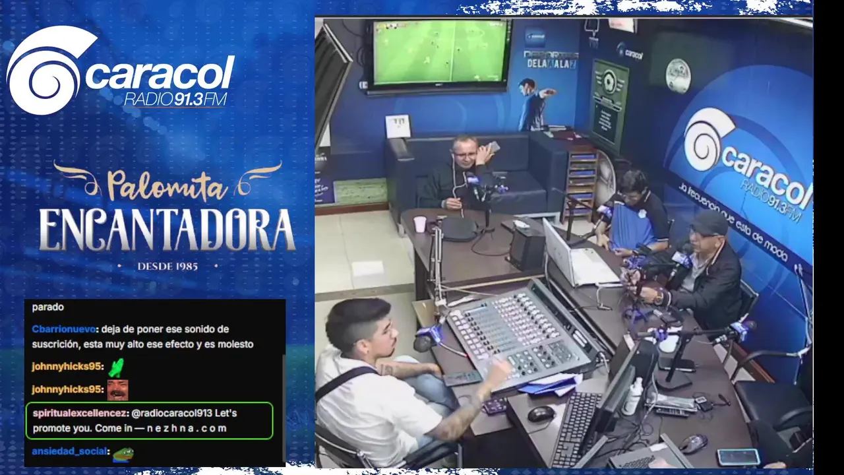This screenshot has width=844, height=475.
Task: Click the ansiedad_social username
Action: (x=69, y=452)
